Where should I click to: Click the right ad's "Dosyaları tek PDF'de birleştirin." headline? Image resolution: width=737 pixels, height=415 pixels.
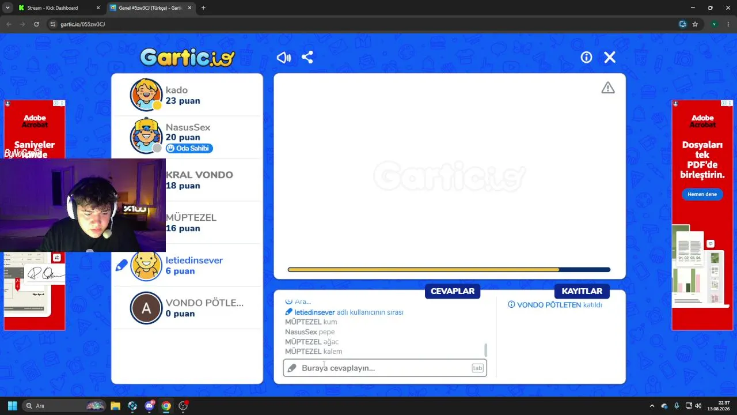click(x=702, y=160)
